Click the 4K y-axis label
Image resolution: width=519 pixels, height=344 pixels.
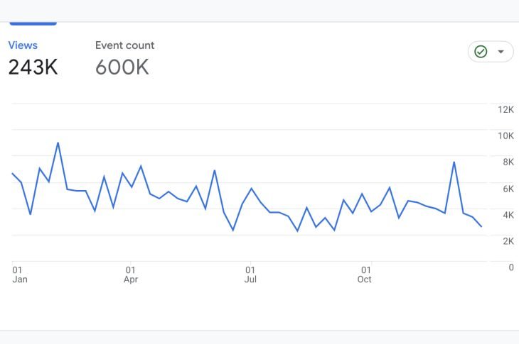click(508, 215)
